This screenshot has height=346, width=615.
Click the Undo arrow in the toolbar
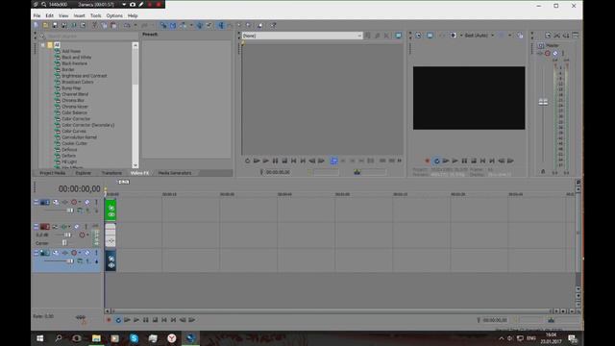coord(127,26)
